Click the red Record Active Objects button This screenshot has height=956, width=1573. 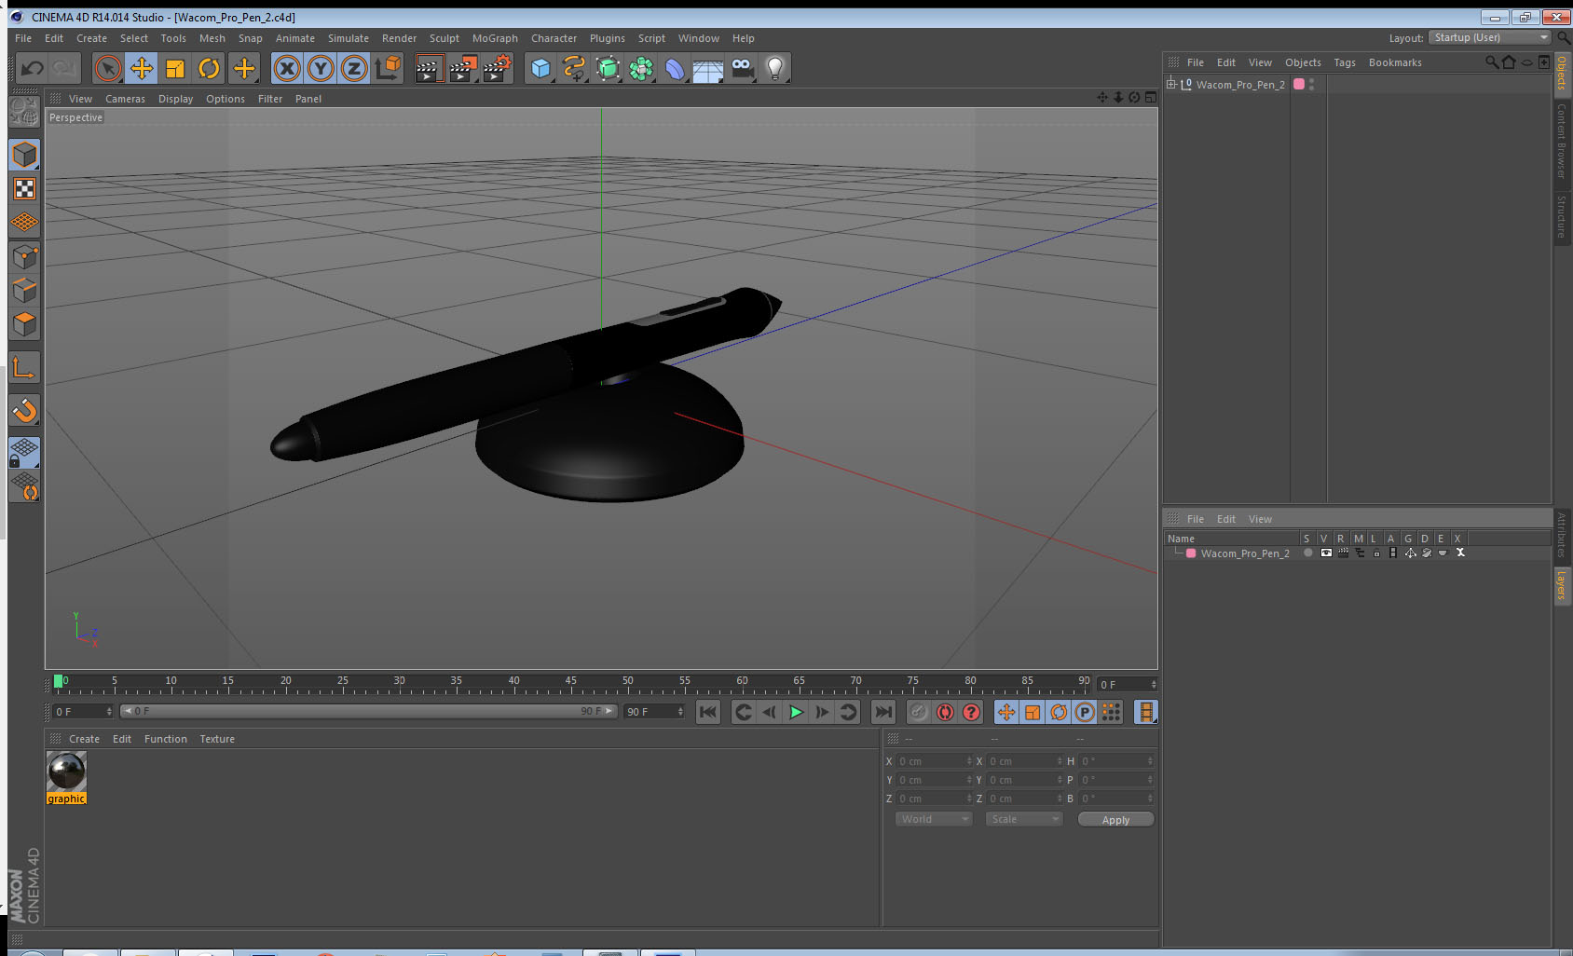(x=918, y=712)
